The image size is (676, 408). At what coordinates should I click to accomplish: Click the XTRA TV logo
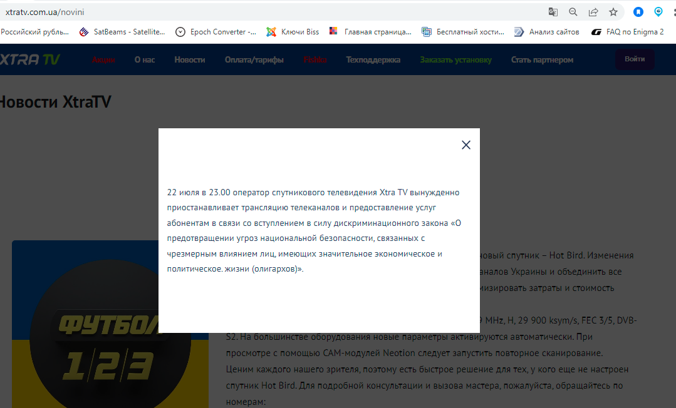point(29,59)
